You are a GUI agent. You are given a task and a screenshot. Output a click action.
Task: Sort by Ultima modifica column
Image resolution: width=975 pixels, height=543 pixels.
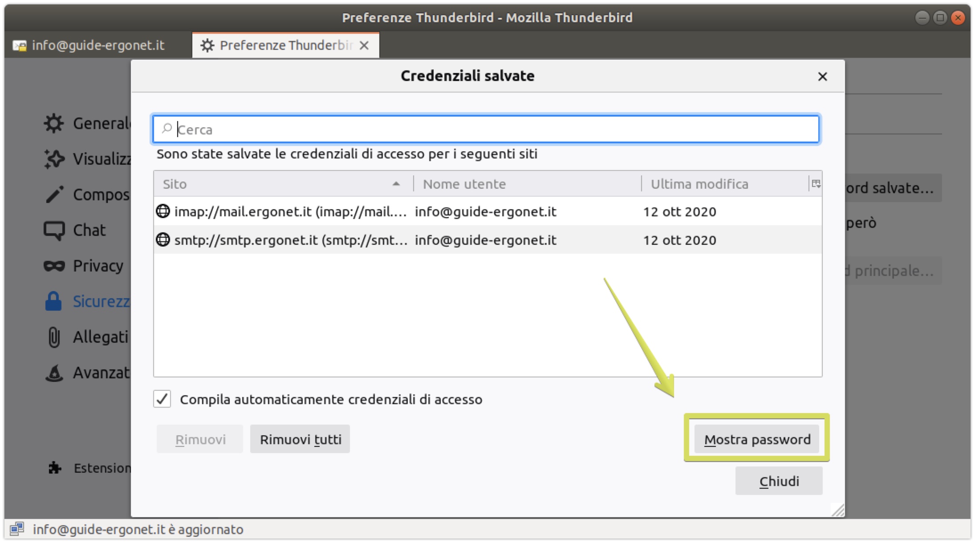[725, 184]
